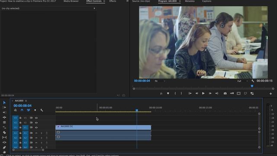Play the sequence in Program monitor
This screenshot has height=156, width=277.
pos(203,94)
